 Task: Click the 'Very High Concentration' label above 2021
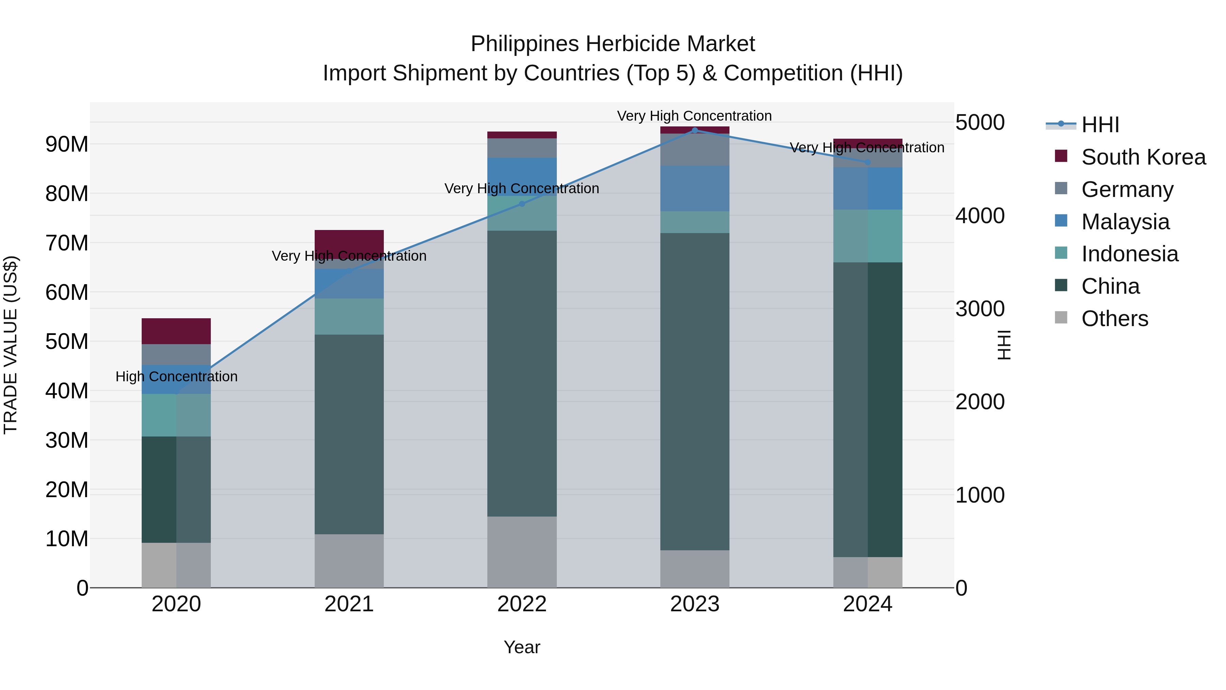[x=349, y=256]
